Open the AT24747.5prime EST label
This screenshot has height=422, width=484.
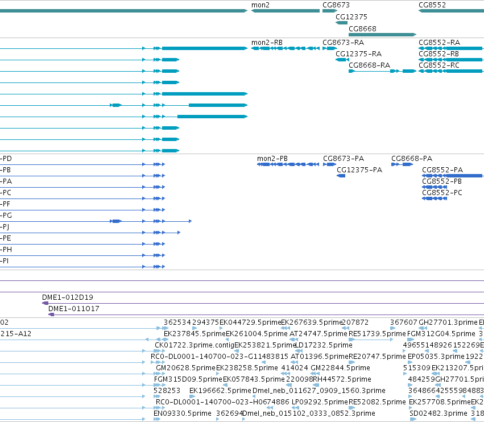(318, 334)
